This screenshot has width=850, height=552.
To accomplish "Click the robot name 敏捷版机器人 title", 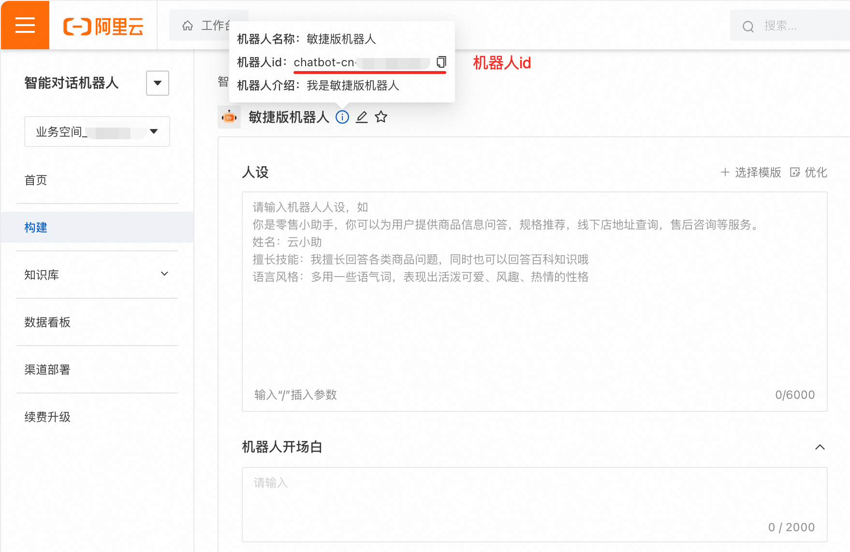I will [289, 117].
